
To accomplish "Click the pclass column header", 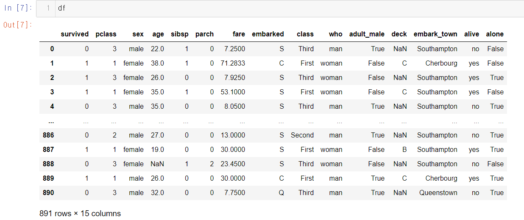I will 106,34.
